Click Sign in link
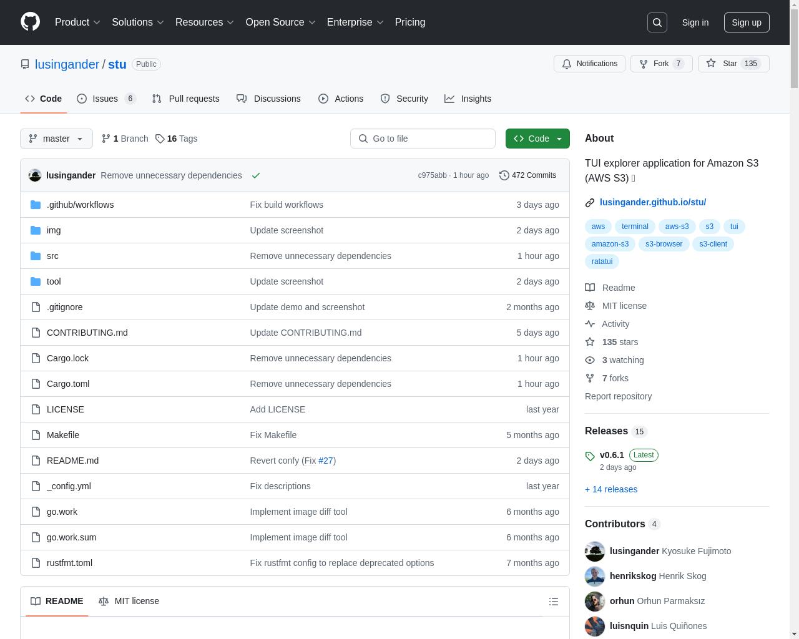Screen dimensions: 799x639 695,22
